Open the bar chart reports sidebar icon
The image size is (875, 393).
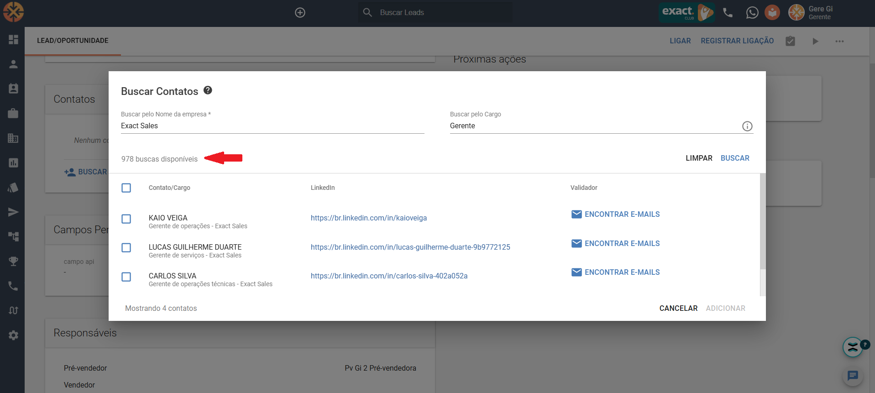(x=13, y=162)
